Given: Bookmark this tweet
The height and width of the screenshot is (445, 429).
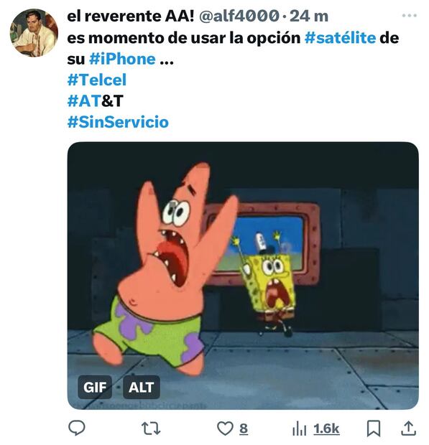Looking at the screenshot, I should [374, 428].
